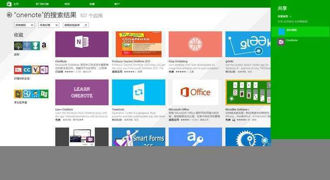Open the 收藏 collections tab in top bar

[92, 4]
